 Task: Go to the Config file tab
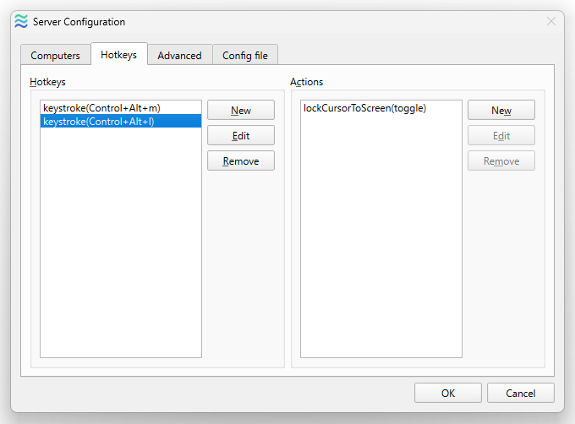pos(245,55)
